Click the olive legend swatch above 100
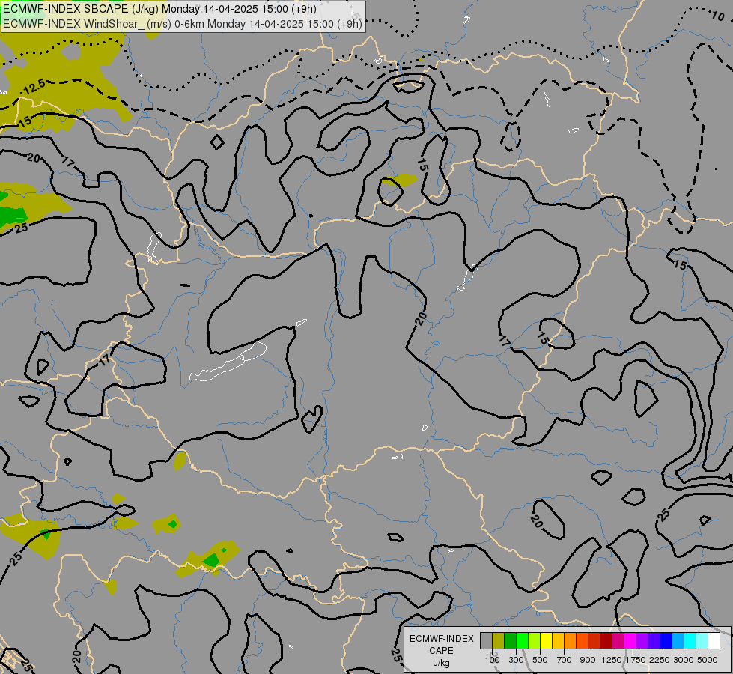This screenshot has height=674, width=733. (499, 640)
